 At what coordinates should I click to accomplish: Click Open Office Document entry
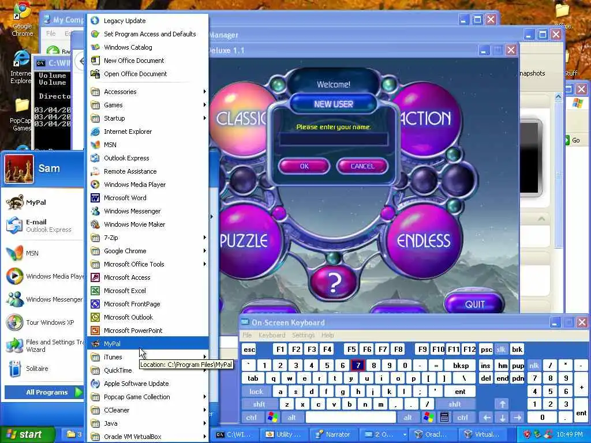click(x=148, y=74)
